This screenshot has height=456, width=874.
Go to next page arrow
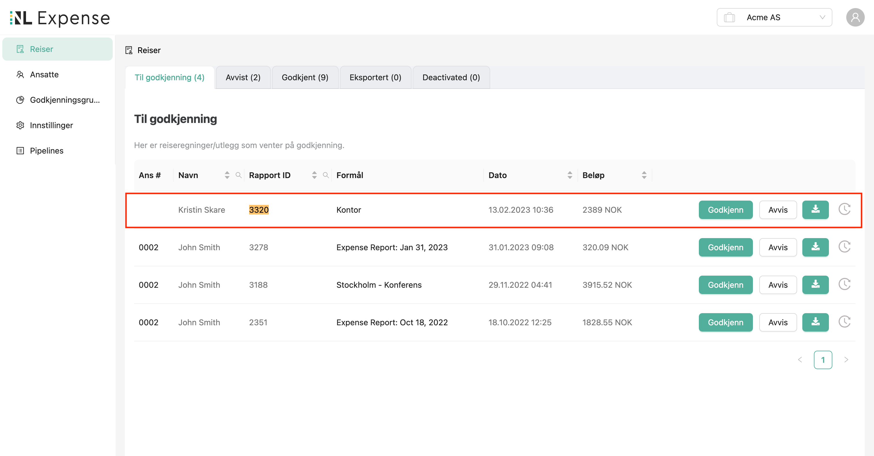(846, 360)
